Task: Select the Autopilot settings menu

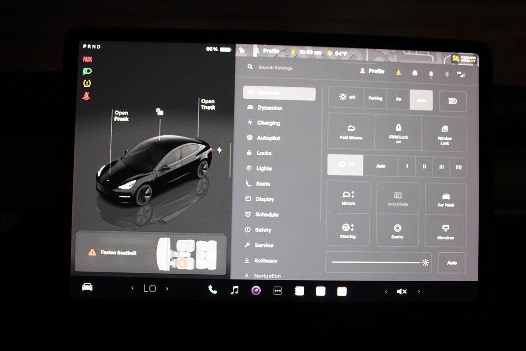Action: point(268,138)
